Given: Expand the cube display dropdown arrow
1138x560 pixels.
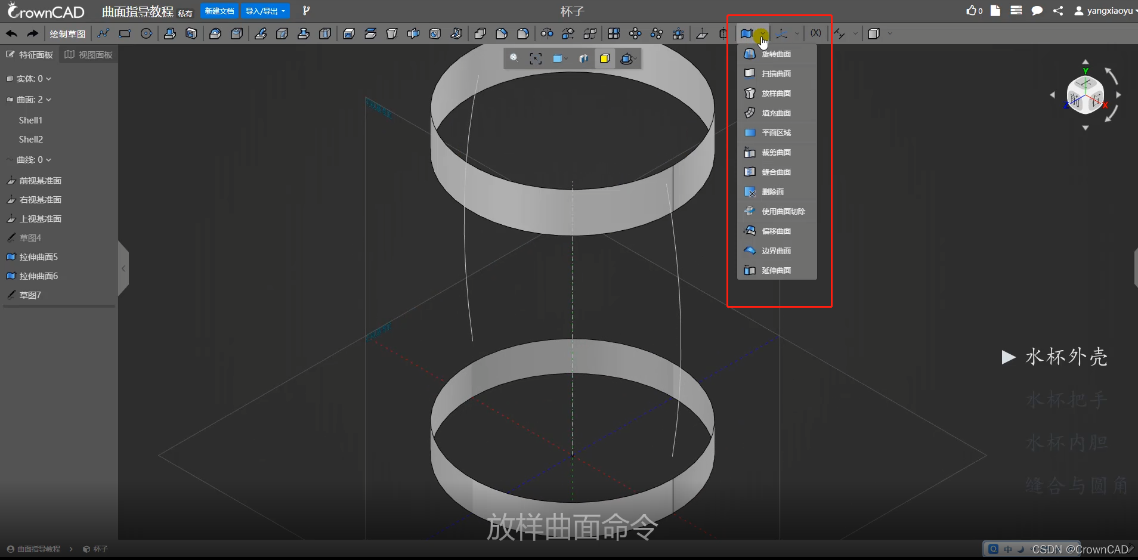Looking at the screenshot, I should click(x=890, y=34).
